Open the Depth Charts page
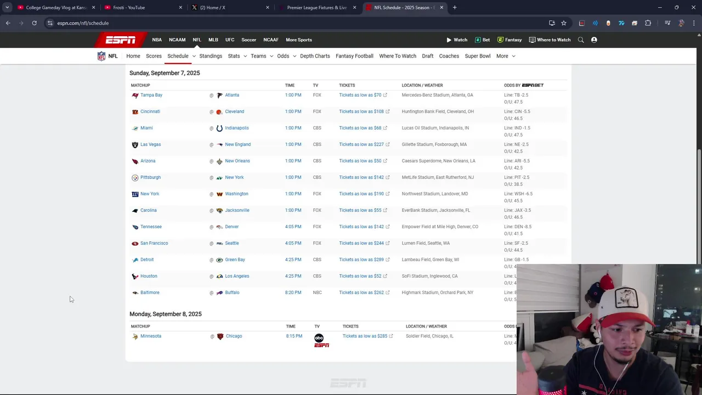The width and height of the screenshot is (702, 395). pos(315,56)
